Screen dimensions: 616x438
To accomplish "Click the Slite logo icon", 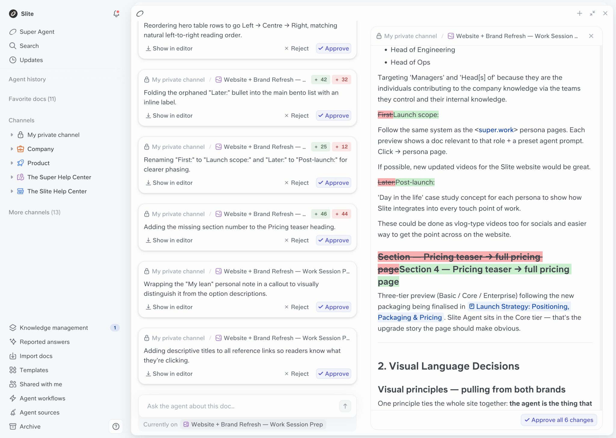I will click(x=13, y=14).
